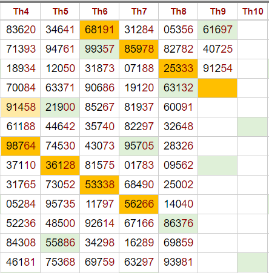This screenshot has height=273, width=269.
Task: Select the Th4 column header
Action: coord(21,12)
